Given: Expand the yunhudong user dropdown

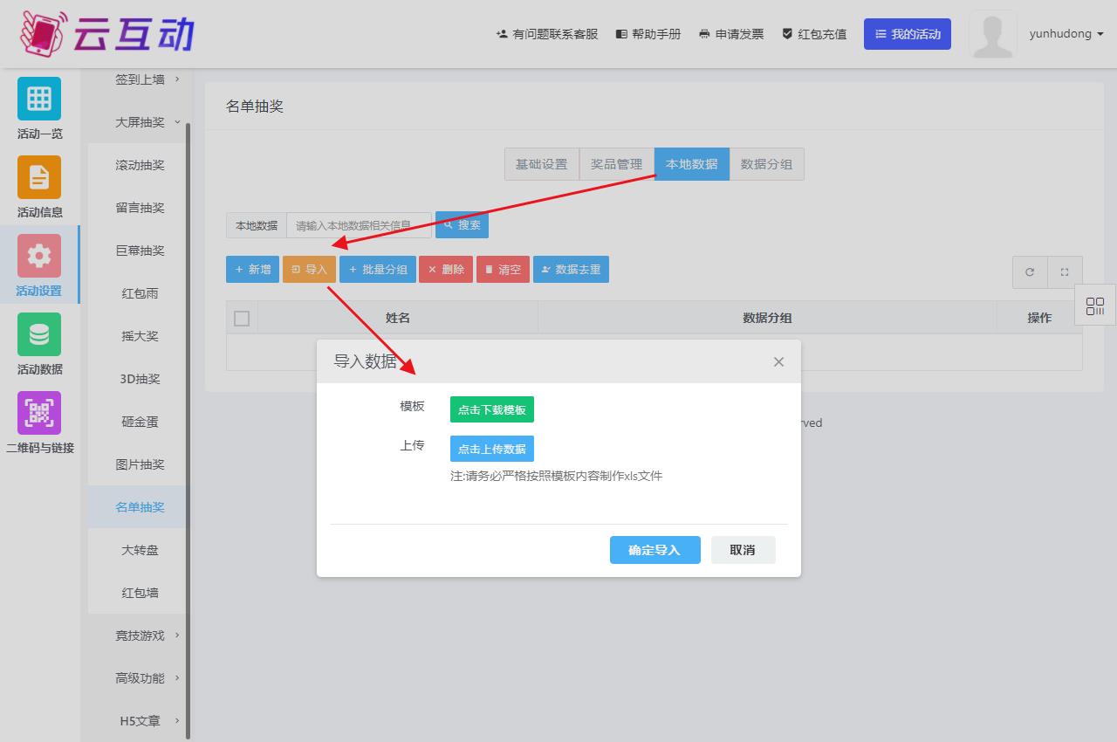Looking at the screenshot, I should click(x=1066, y=34).
